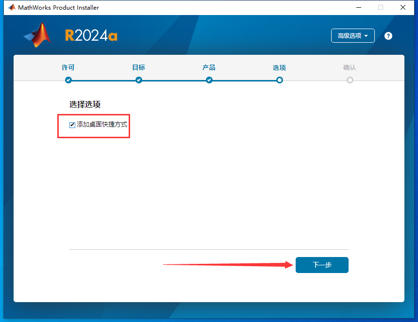The height and width of the screenshot is (322, 418).
Task: Click the empty circle under 确认
Action: [x=350, y=80]
